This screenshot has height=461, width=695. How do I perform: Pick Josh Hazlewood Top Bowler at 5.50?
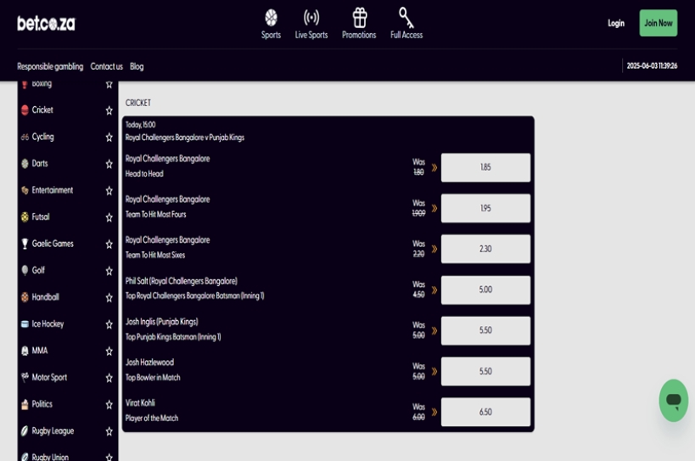485,372
